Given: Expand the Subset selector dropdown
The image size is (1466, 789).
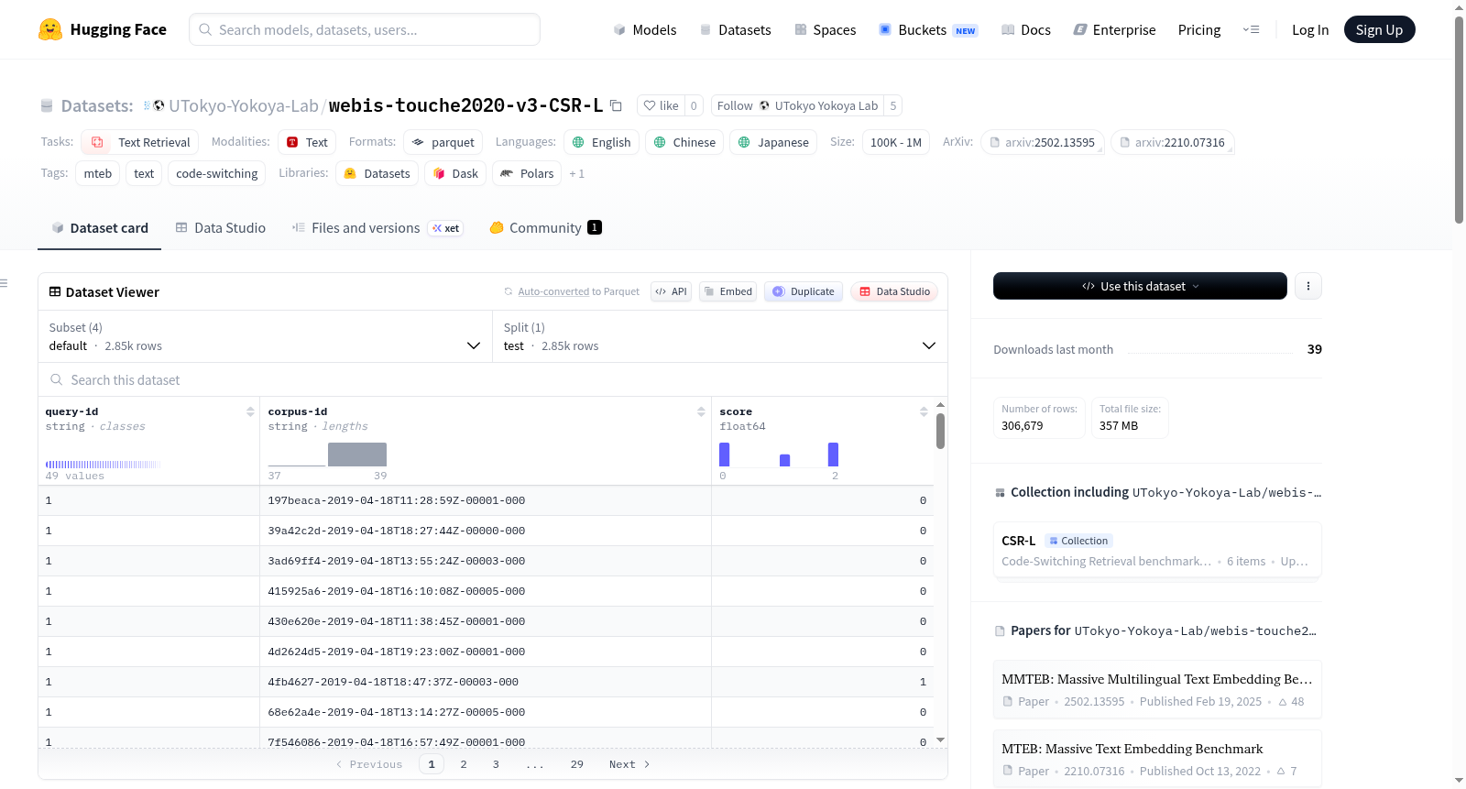Looking at the screenshot, I should point(265,336).
